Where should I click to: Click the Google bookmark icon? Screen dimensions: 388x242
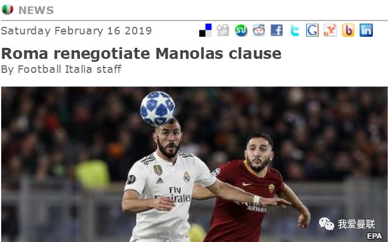coord(312,30)
